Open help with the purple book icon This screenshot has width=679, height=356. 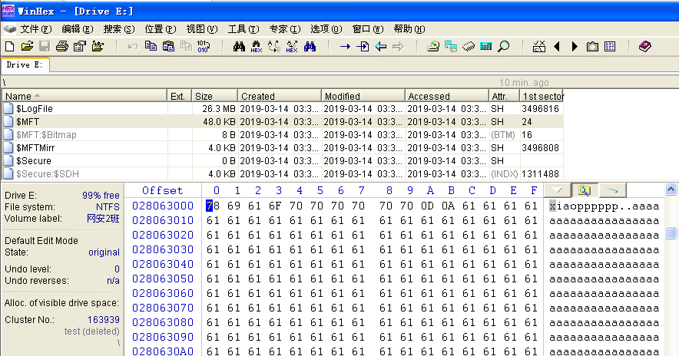point(644,46)
